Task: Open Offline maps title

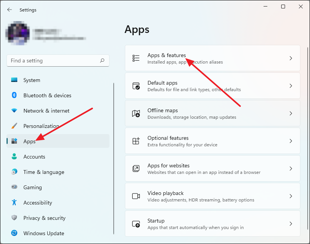Action: [162, 110]
